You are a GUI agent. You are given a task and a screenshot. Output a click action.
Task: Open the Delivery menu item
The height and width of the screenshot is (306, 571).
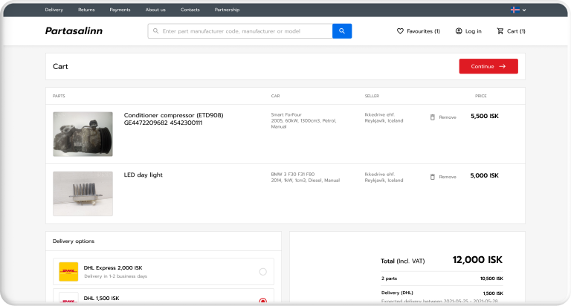tap(54, 10)
